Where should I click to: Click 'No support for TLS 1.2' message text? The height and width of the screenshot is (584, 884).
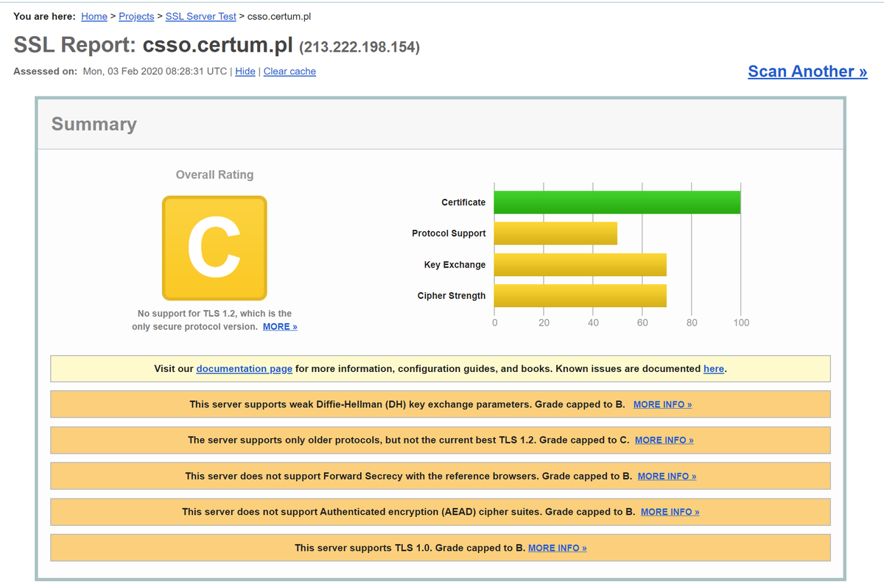point(214,320)
